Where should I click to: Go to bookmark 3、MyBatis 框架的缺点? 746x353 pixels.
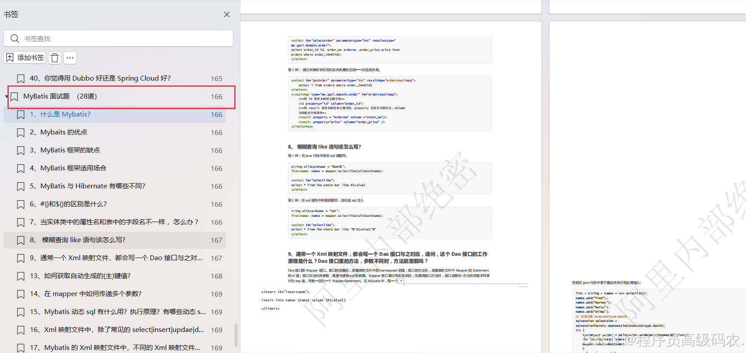115,150
